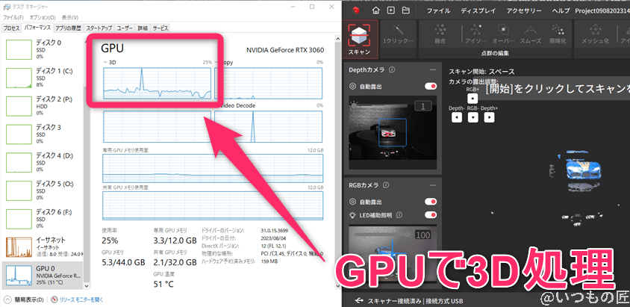Click the Depth+ right arrow button
This screenshot has height=307, width=630.
coord(489,117)
